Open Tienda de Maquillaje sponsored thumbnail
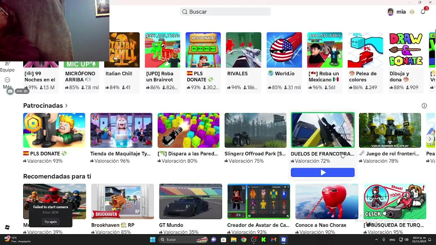 (x=121, y=130)
